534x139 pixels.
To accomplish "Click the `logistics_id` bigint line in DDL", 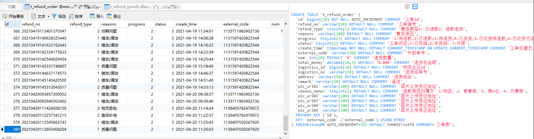I will (x=363, y=67).
